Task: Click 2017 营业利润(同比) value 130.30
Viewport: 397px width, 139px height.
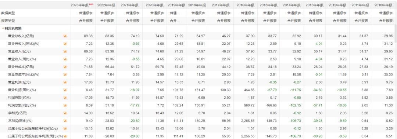Action: pyautogui.click(x=225, y=90)
